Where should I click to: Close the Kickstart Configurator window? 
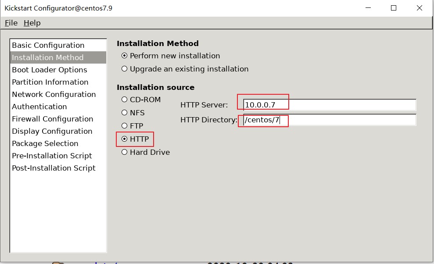pyautogui.click(x=420, y=8)
